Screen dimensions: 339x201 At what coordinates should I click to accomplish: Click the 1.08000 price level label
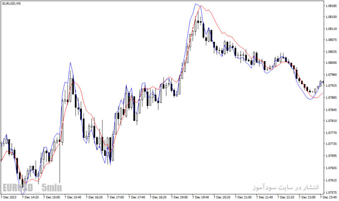(331, 63)
